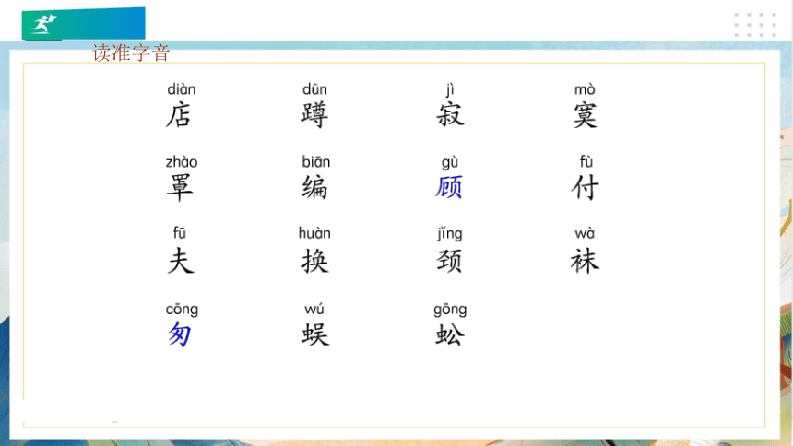This screenshot has width=793, height=446.
Task: Click the pinyin mò
Action: [x=585, y=89]
